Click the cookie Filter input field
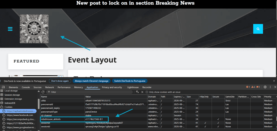This screenshot has height=131, width=277. point(89,92)
